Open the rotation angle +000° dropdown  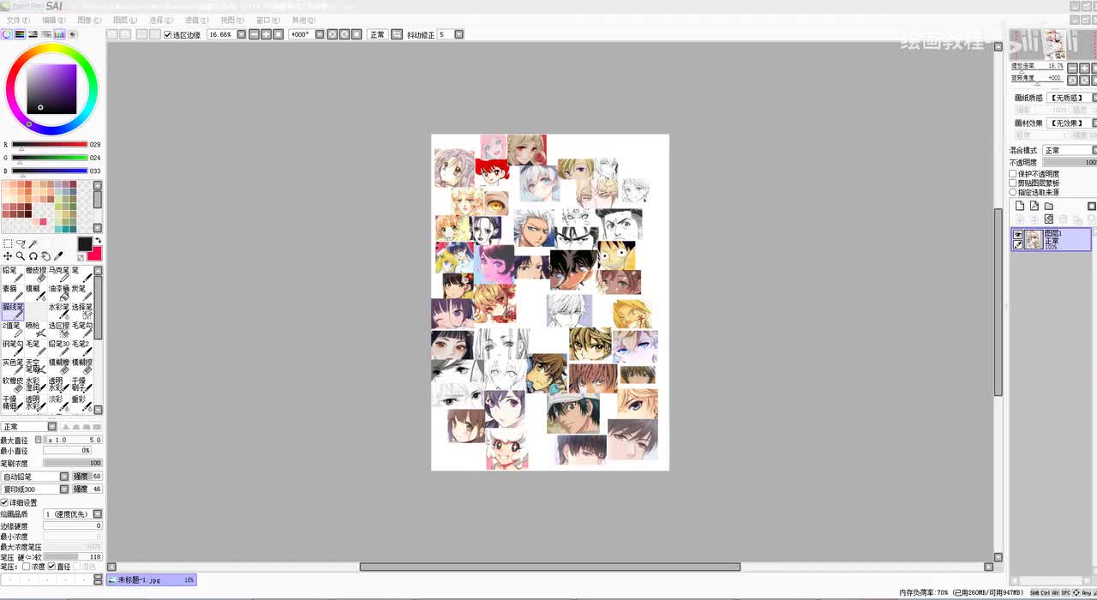(x=320, y=34)
